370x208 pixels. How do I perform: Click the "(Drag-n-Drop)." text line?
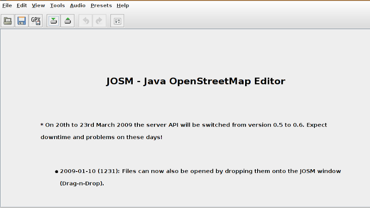point(82,184)
